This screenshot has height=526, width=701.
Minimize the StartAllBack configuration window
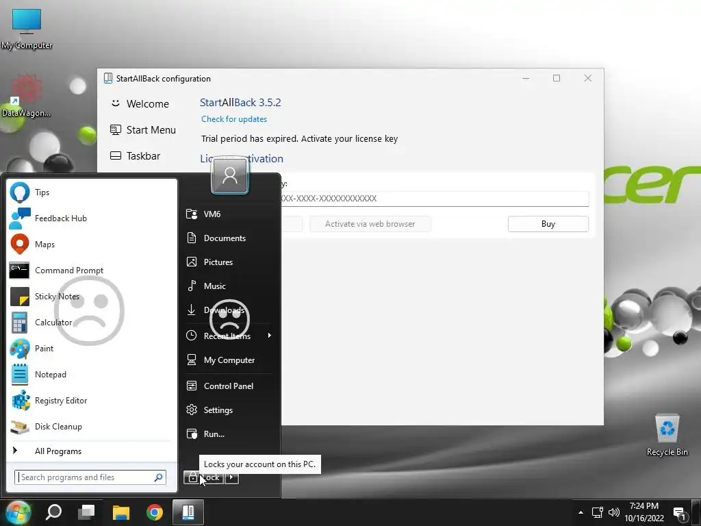tap(526, 78)
